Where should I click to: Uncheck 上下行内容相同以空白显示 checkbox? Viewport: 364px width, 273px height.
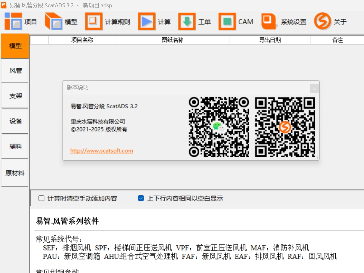point(141,198)
